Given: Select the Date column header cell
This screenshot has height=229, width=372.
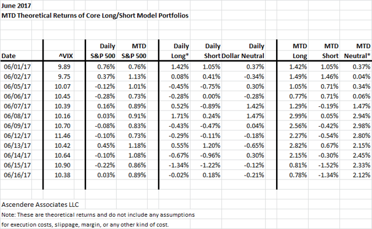Looking at the screenshot, I should [x=9, y=56].
